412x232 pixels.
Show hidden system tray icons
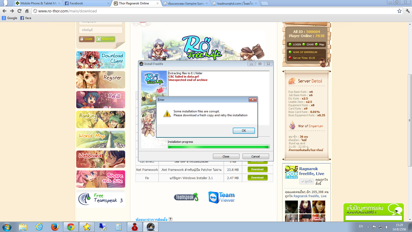368,227
